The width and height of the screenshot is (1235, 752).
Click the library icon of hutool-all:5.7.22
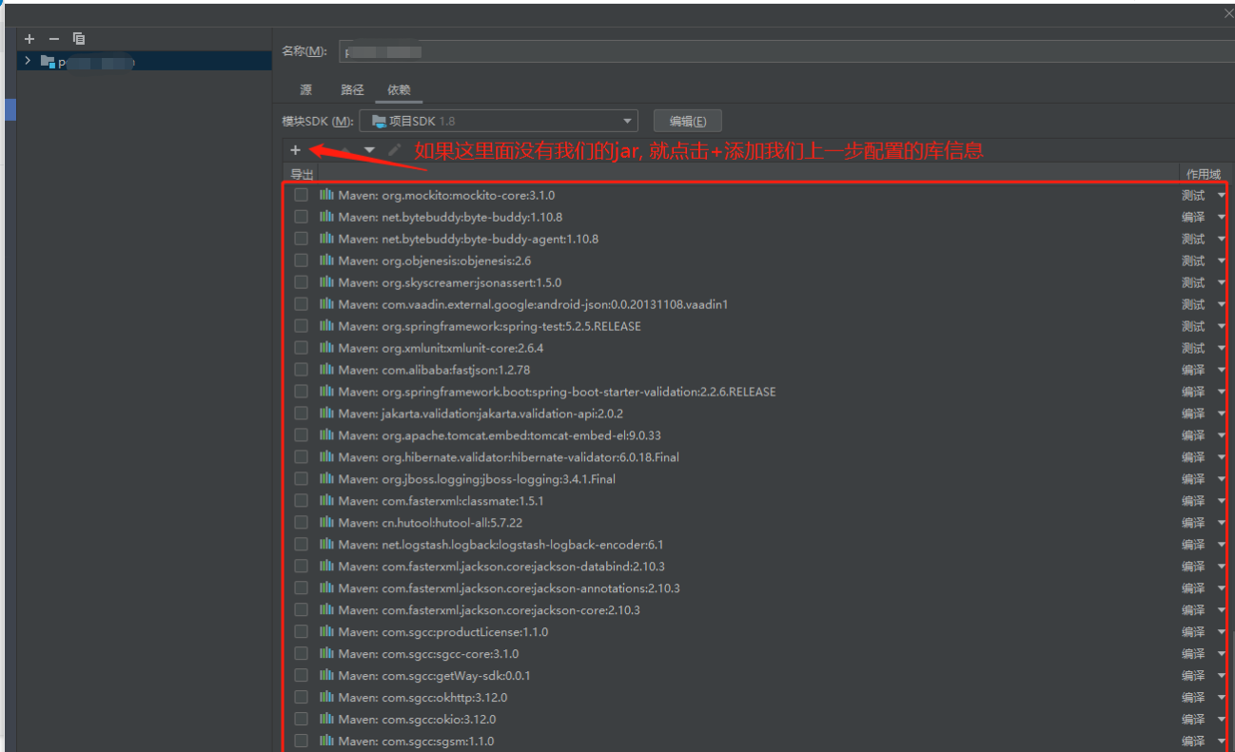pos(326,523)
